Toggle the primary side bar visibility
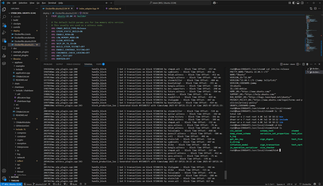The height and width of the screenshot is (186, 323). click(294, 3)
